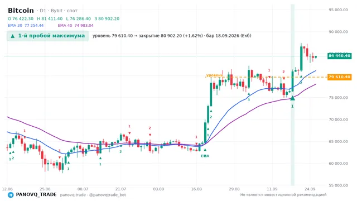This screenshot has width=357, height=201.
Task: Click the Telegram logo icon near PANOVQ_TRADE
Action: (x=11, y=195)
